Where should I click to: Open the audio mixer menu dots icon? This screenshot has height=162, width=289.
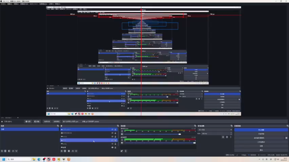point(125,151)
